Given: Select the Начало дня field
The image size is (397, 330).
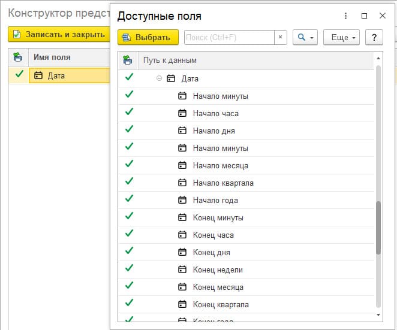Looking at the screenshot, I should coord(213,131).
